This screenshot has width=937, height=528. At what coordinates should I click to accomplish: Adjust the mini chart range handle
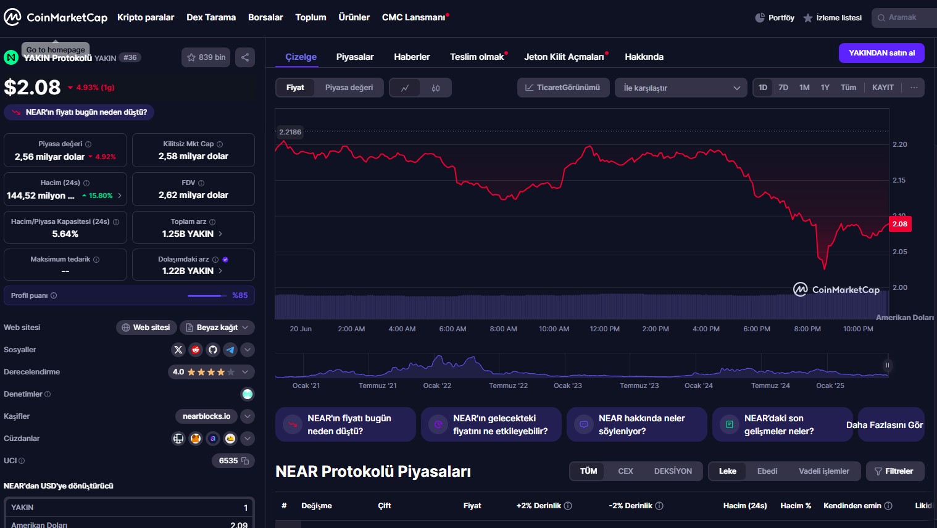pos(888,365)
